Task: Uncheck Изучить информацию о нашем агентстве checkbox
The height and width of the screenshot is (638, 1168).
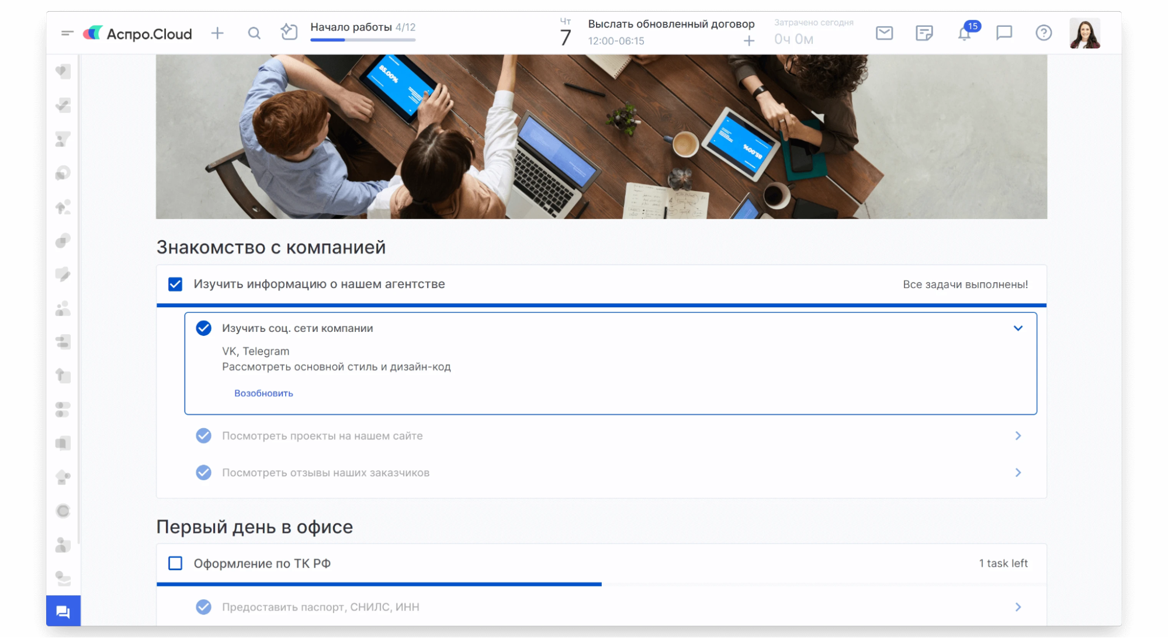Action: pos(175,285)
